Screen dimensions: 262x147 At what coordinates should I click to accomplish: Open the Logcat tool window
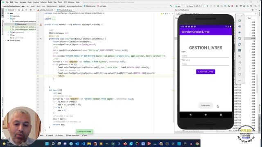point(50,135)
